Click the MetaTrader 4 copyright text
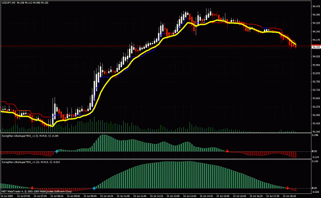 (37, 192)
